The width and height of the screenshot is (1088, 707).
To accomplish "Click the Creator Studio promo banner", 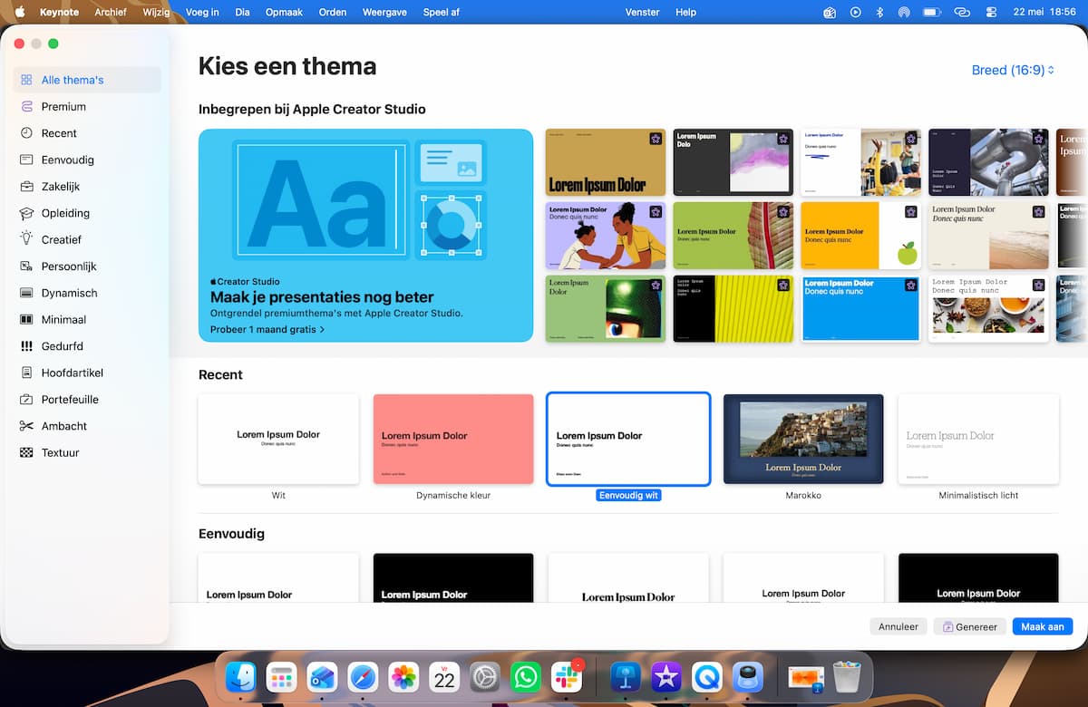I will pos(366,236).
